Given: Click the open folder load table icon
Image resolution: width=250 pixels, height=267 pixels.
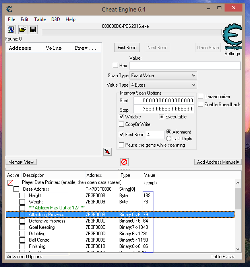Looking at the screenshot, I should tap(22, 29).
